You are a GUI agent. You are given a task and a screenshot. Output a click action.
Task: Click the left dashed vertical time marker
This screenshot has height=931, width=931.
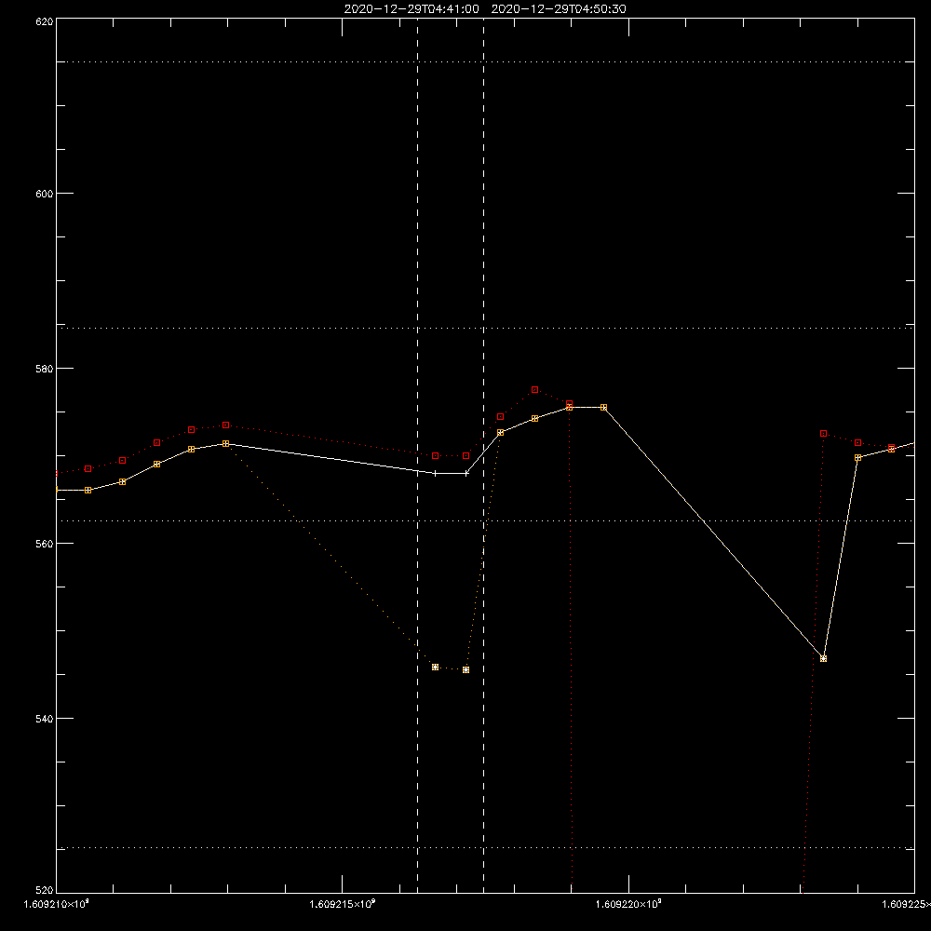417,455
